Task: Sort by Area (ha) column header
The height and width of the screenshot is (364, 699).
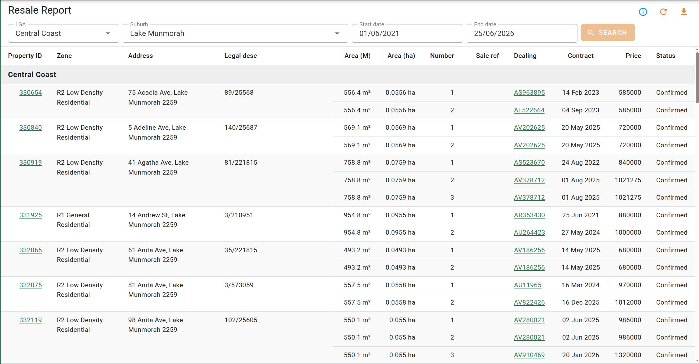Action: pos(401,56)
